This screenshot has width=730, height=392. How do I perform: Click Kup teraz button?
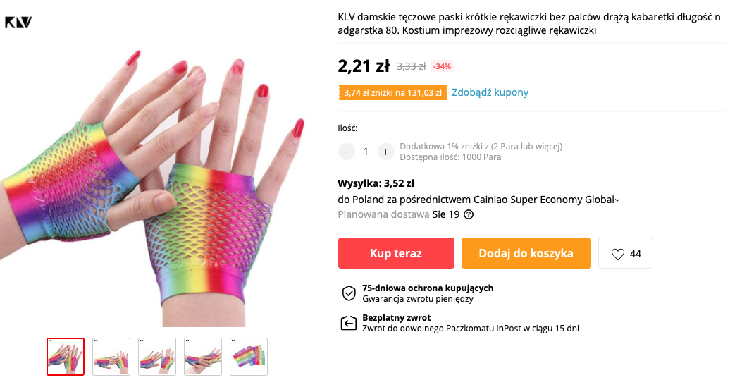pyautogui.click(x=396, y=253)
